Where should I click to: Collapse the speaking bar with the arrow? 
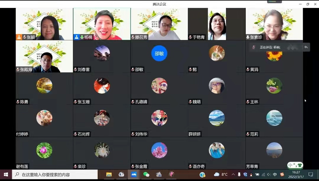pos(306,47)
